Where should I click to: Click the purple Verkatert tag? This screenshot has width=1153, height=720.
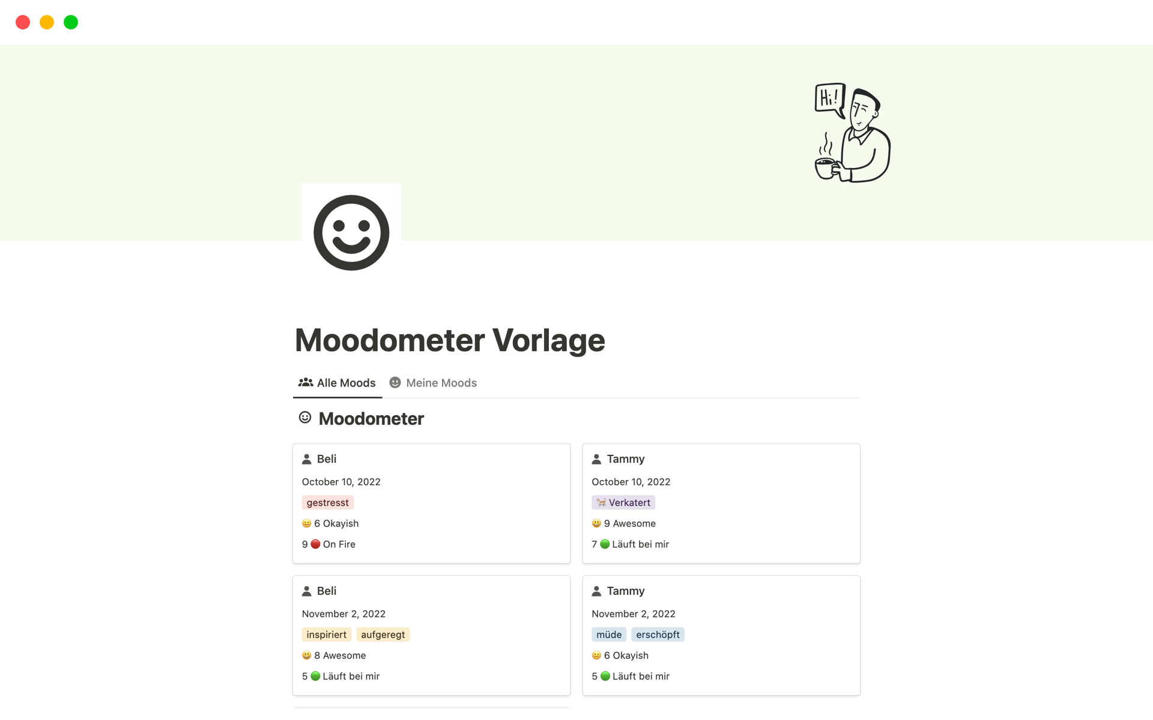[623, 503]
